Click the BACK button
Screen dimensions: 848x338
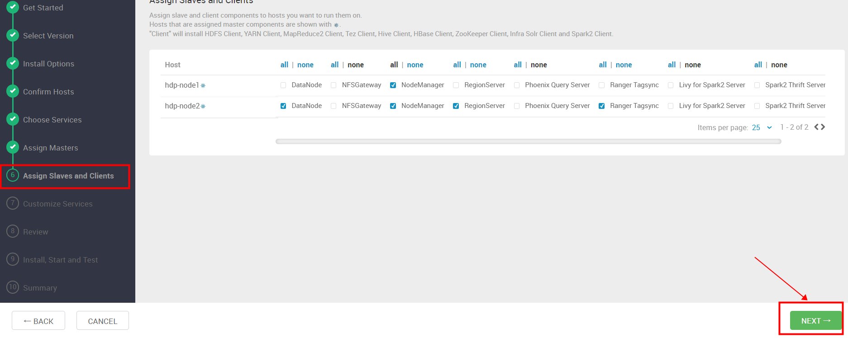pos(38,320)
